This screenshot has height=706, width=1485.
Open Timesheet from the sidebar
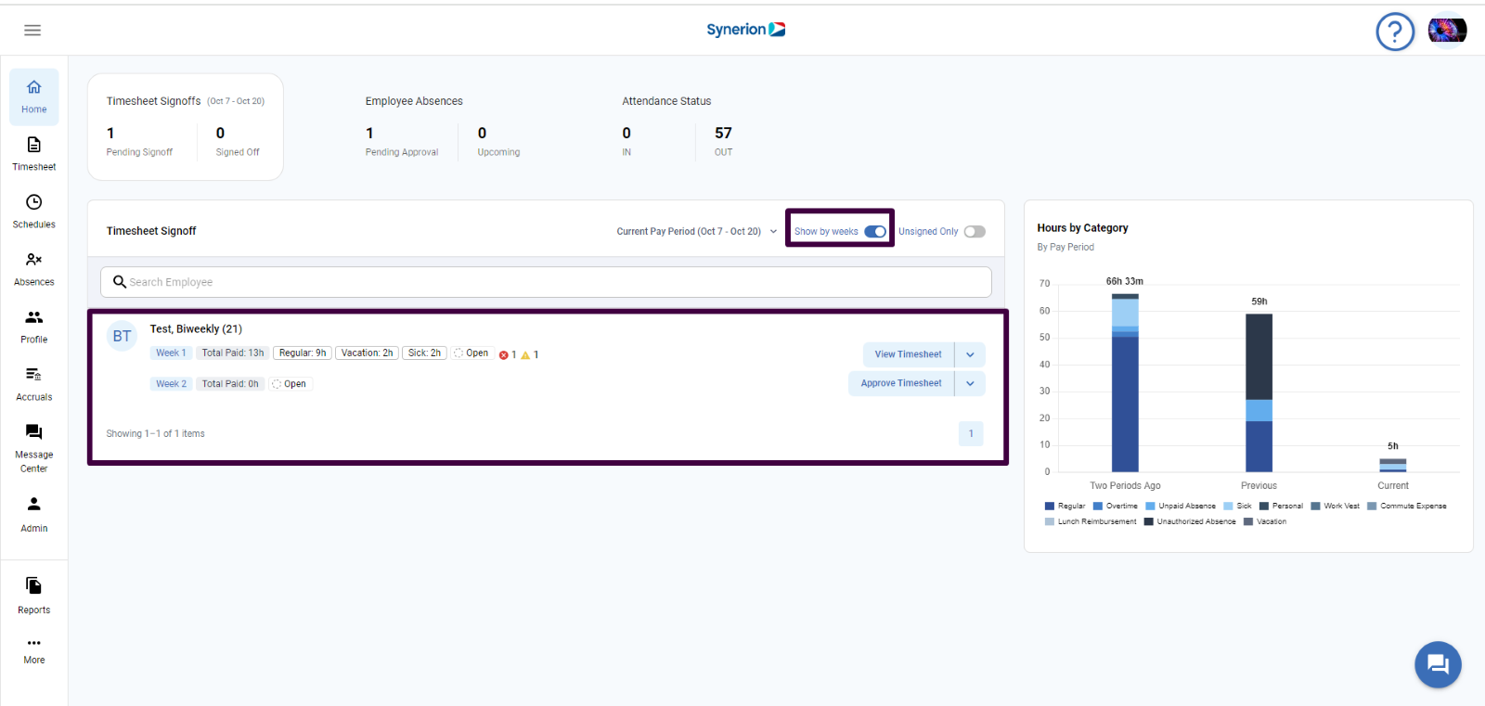pyautogui.click(x=34, y=154)
